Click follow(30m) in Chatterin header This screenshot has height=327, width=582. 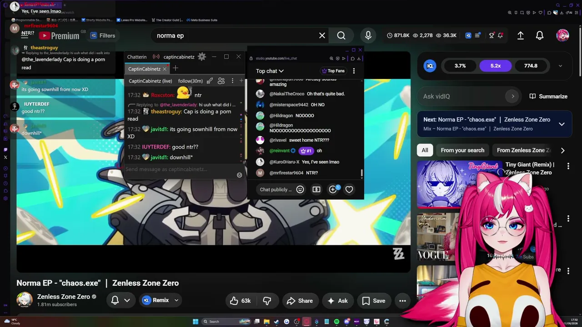tap(191, 81)
